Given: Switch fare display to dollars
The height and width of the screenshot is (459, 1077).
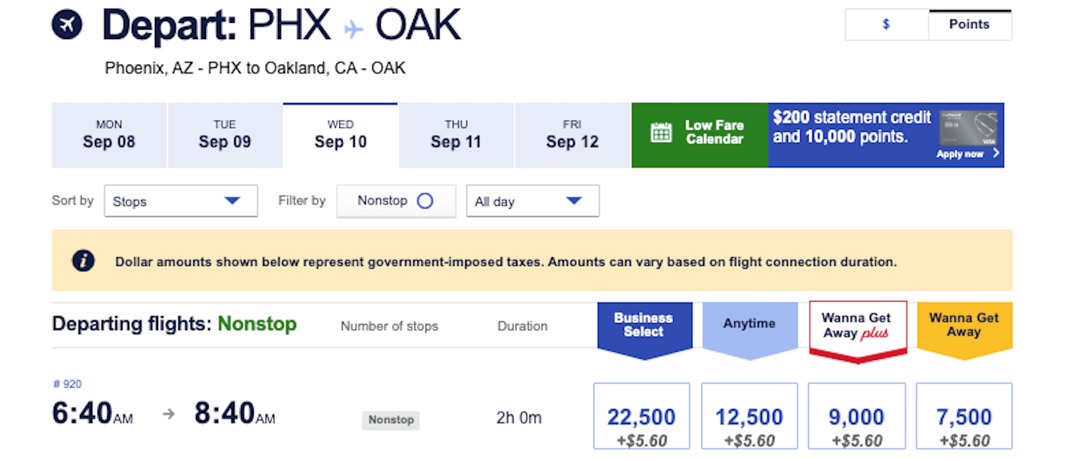Looking at the screenshot, I should [886, 25].
